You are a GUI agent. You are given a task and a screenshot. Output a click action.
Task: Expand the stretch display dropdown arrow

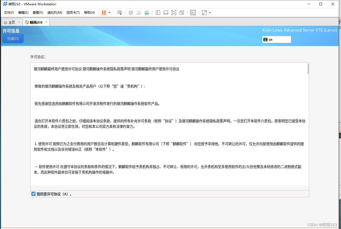click(x=210, y=13)
